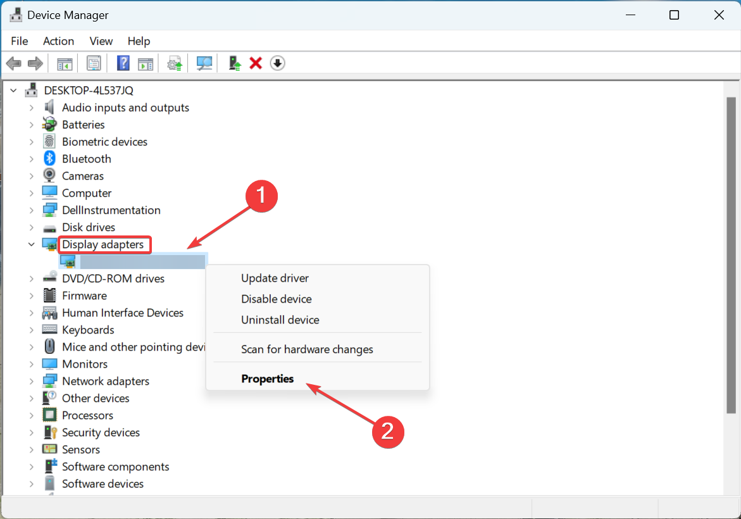Open the View menu
This screenshot has width=741, height=519.
tap(101, 41)
